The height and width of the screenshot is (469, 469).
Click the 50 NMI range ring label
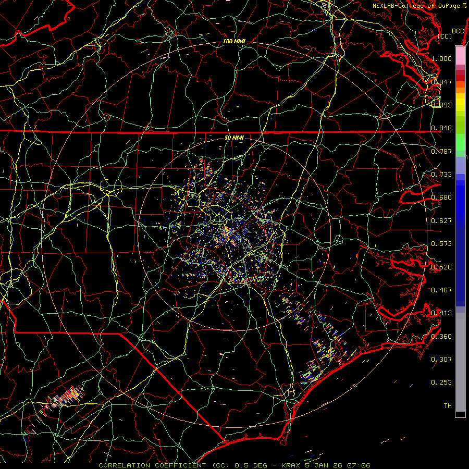tap(234, 138)
